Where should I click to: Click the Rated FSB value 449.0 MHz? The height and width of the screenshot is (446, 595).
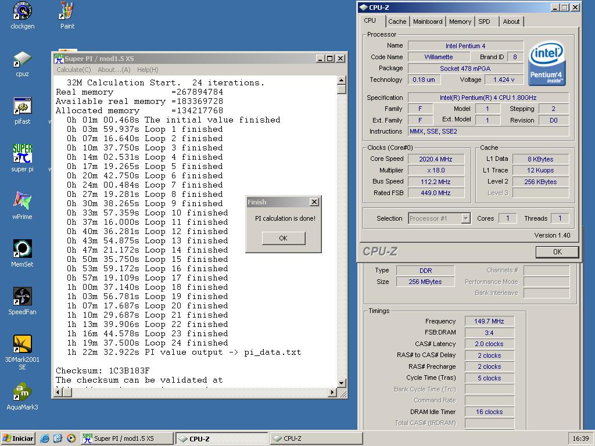[x=436, y=193]
